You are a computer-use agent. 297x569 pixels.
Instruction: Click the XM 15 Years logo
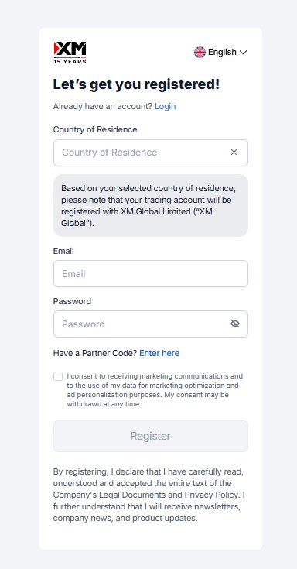(x=70, y=53)
